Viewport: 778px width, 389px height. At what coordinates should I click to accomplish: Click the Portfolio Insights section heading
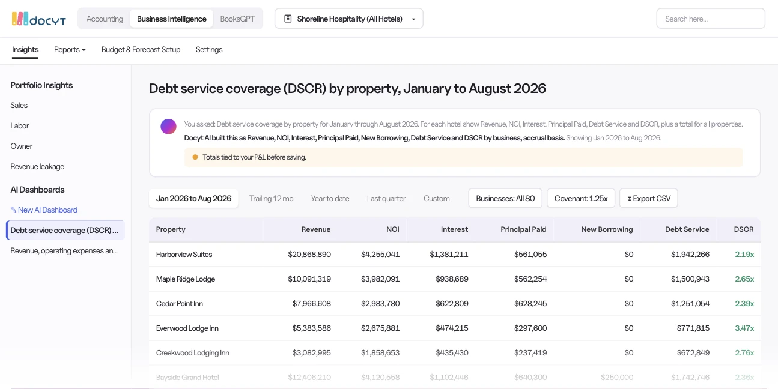pyautogui.click(x=41, y=85)
